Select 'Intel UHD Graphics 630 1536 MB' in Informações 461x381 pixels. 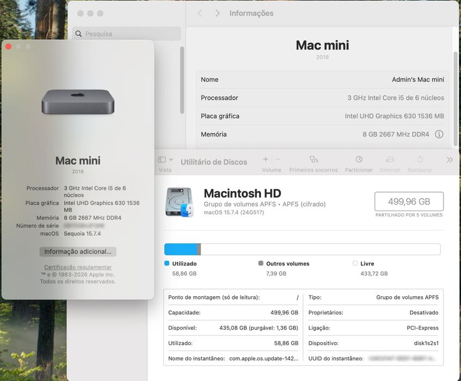pos(395,116)
